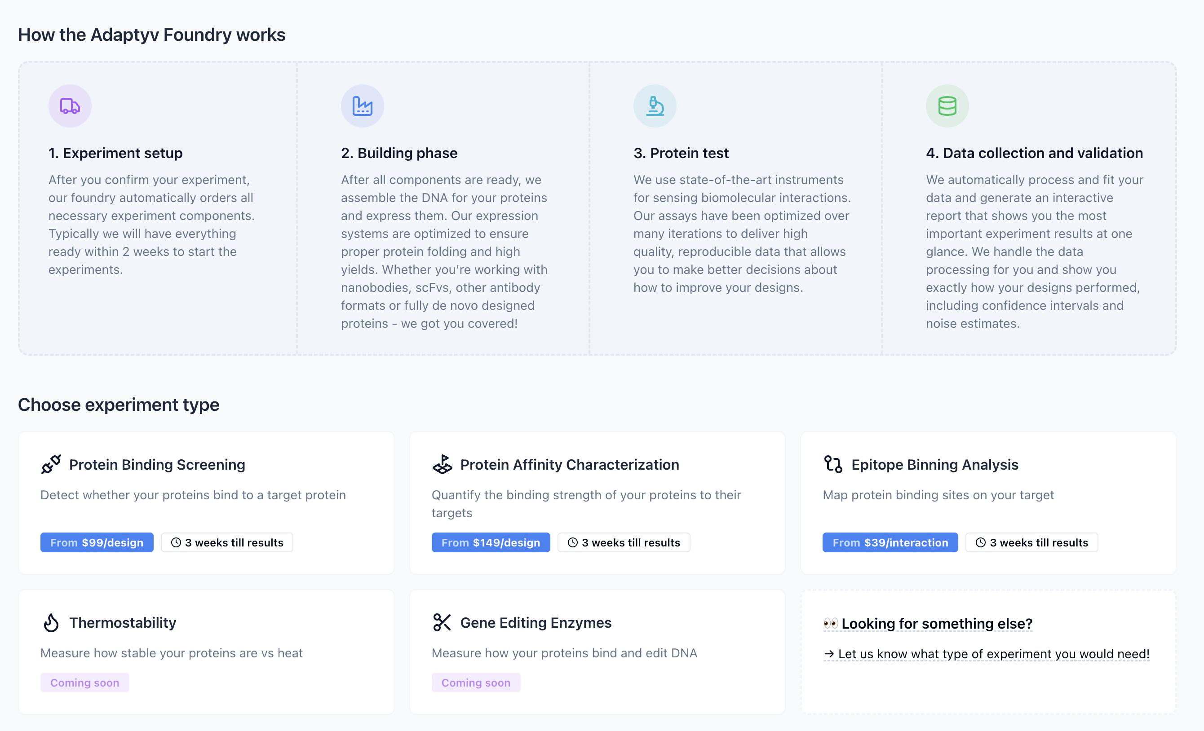The image size is (1204, 731).
Task: Click the microscope icon above Protein test
Action: pyautogui.click(x=655, y=106)
